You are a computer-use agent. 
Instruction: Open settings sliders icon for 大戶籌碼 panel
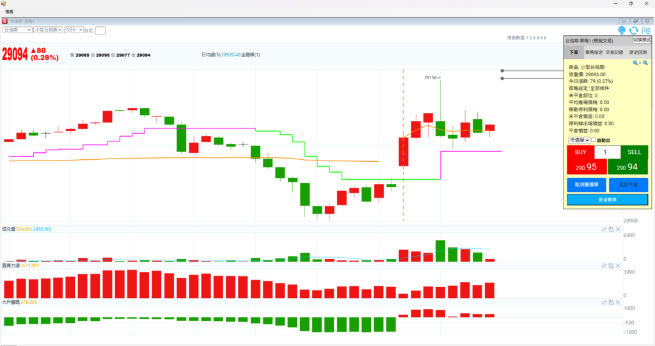pos(604,302)
